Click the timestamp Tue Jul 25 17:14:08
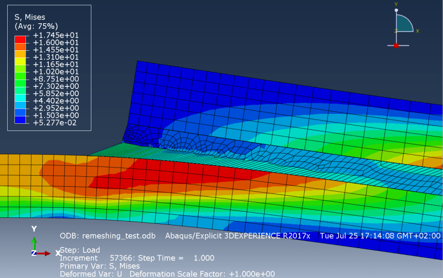The height and width of the screenshot is (278, 443). click(x=357, y=236)
